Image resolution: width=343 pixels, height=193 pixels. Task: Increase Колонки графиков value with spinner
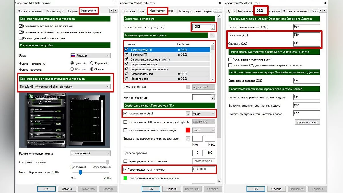pos(212,96)
